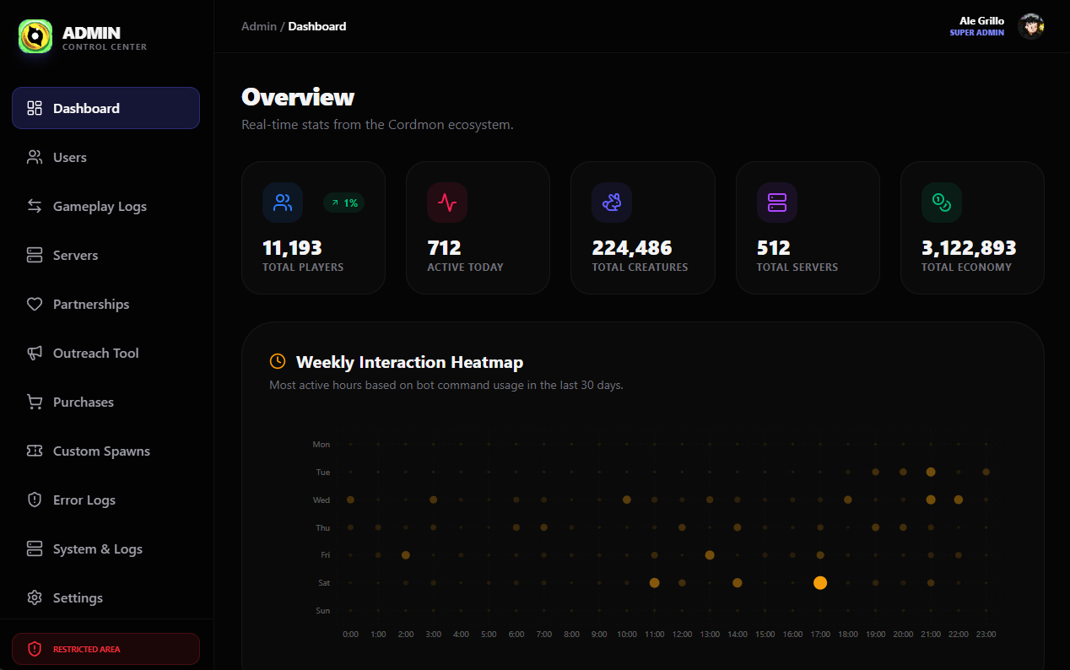1070x670 pixels.
Task: Click the Restricted Area shield icon
Action: 35,649
